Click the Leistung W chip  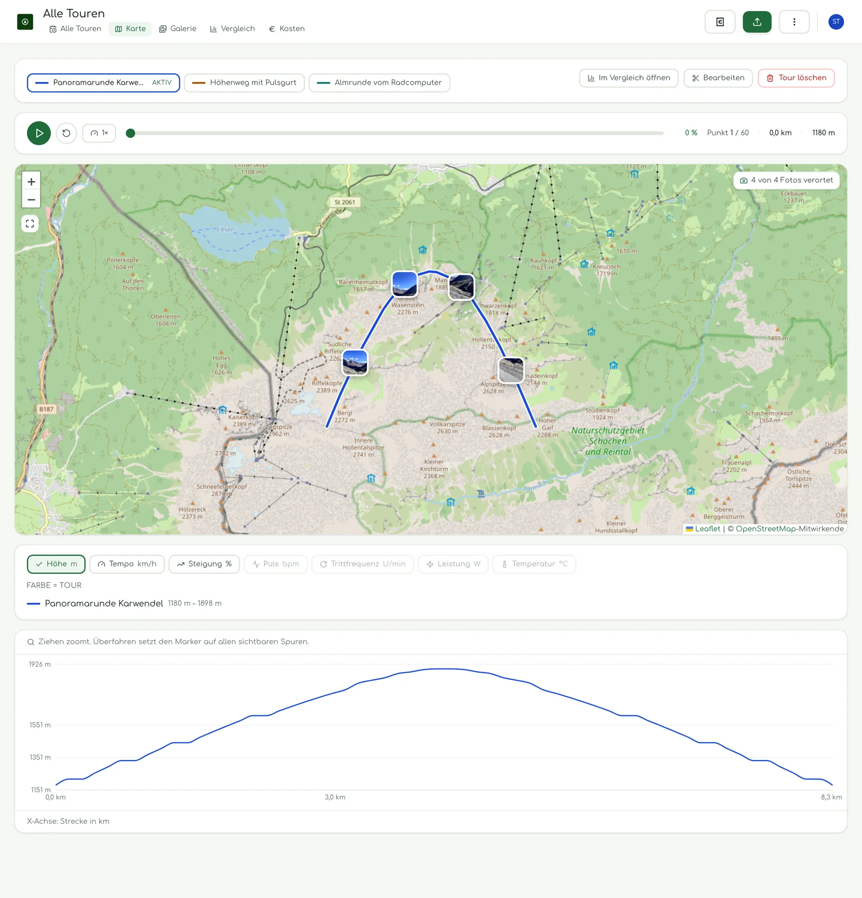(453, 564)
